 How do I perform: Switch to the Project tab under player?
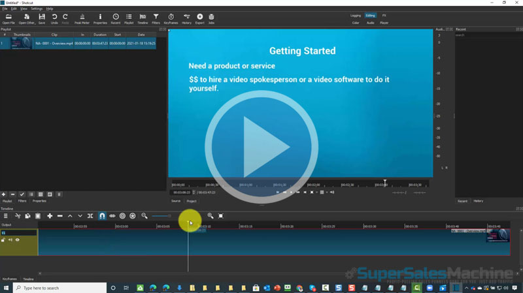[192, 201]
